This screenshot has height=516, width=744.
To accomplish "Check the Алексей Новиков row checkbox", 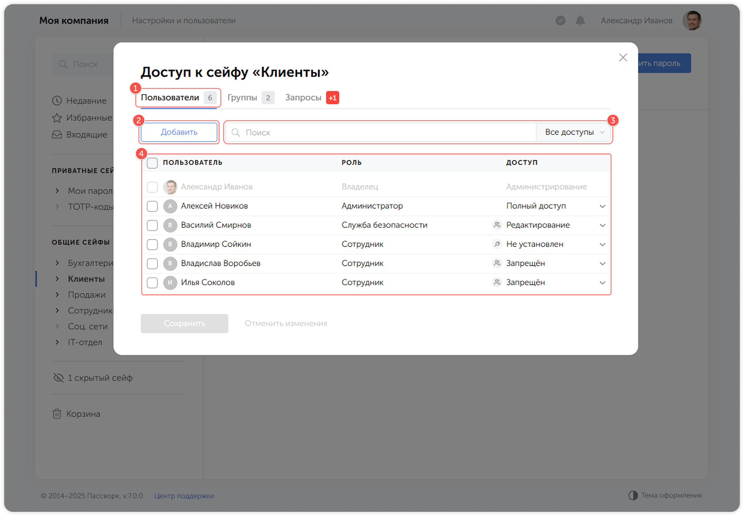I will pyautogui.click(x=152, y=206).
